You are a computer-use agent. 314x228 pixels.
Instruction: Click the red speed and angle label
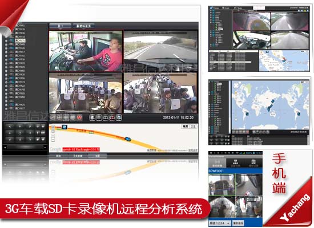pos(81,149)
